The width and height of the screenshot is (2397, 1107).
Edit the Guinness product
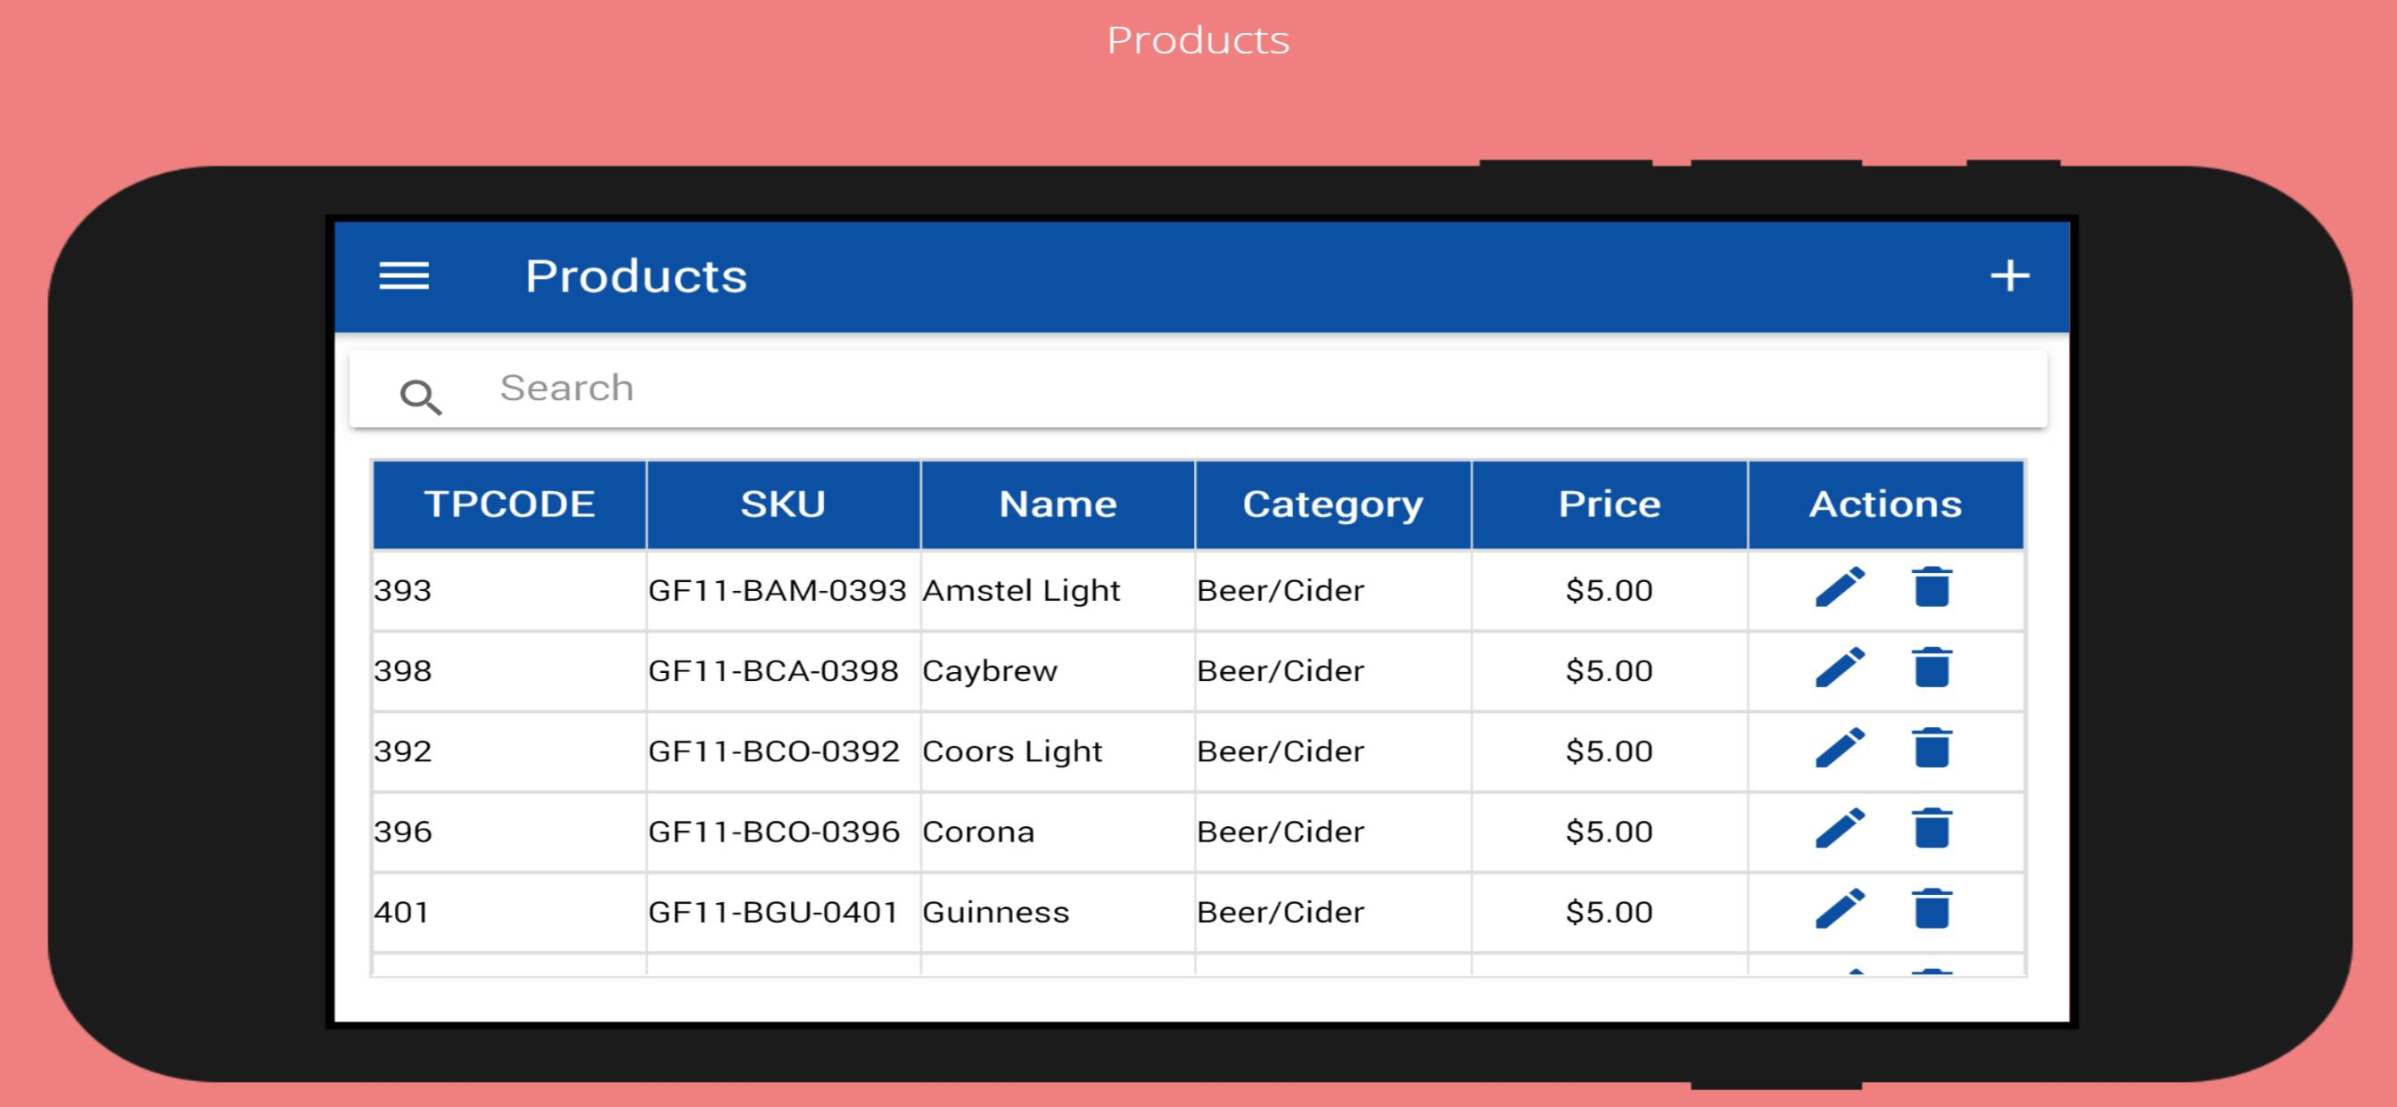[x=1840, y=909]
